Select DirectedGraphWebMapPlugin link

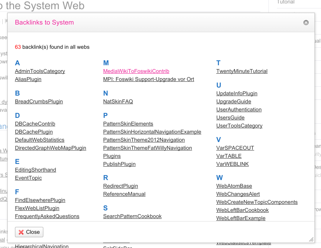(x=51, y=148)
